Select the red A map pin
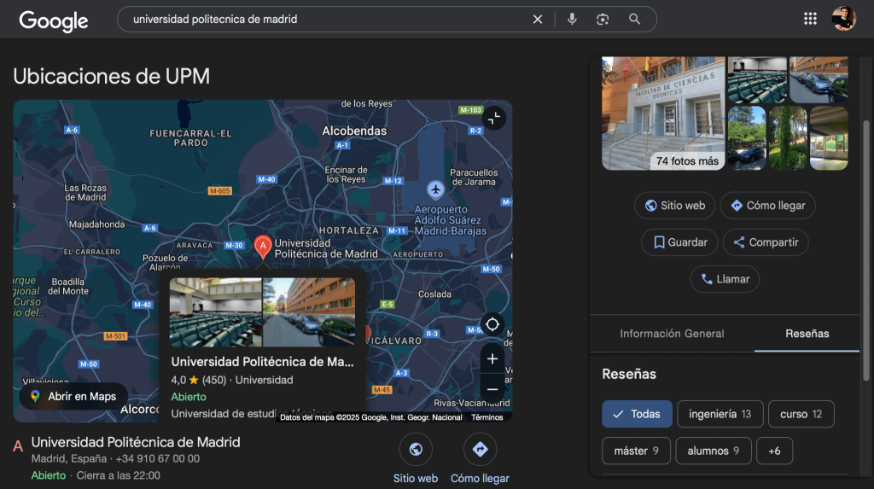Screen dimensions: 874x489 [x=263, y=247]
